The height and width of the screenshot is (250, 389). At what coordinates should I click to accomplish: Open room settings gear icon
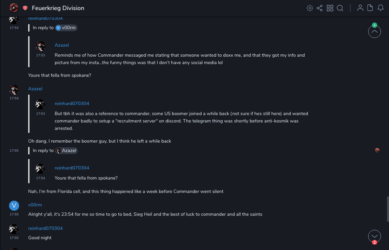[310, 8]
